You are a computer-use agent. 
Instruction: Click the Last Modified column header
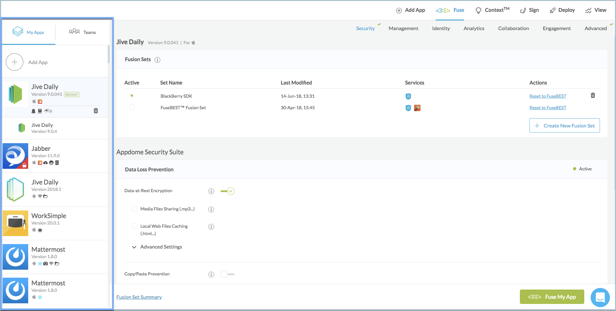click(296, 83)
